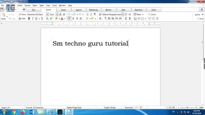Open highlighting color dropdown arrow
Screen dimensions: 205x115
tap(59, 19)
